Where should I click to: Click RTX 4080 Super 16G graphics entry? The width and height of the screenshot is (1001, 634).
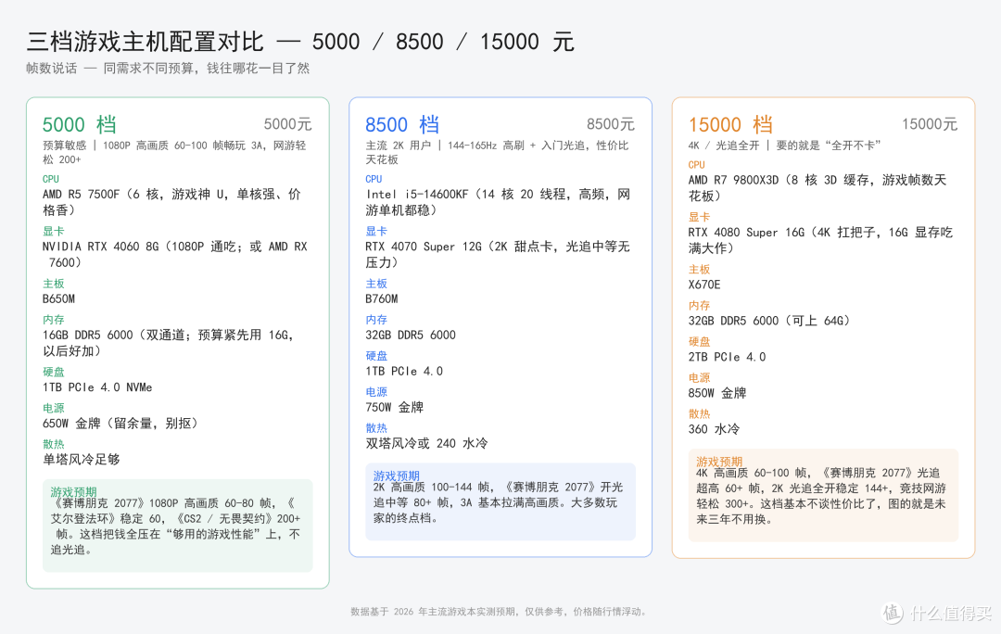(x=820, y=240)
